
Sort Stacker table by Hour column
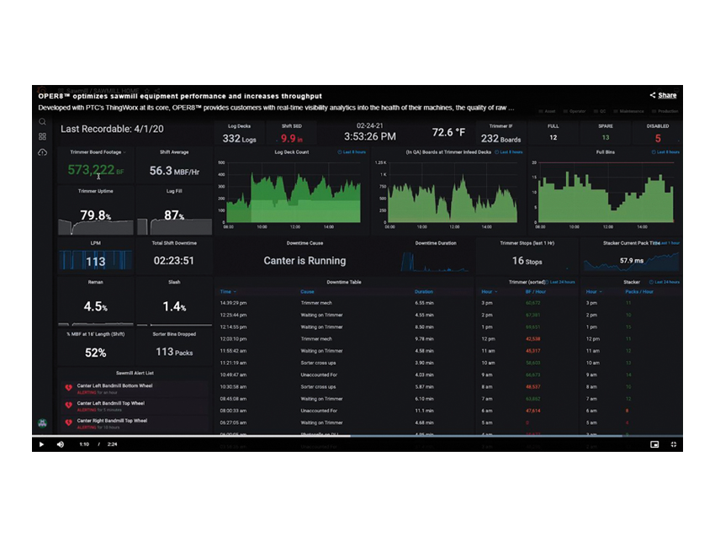[x=594, y=291]
